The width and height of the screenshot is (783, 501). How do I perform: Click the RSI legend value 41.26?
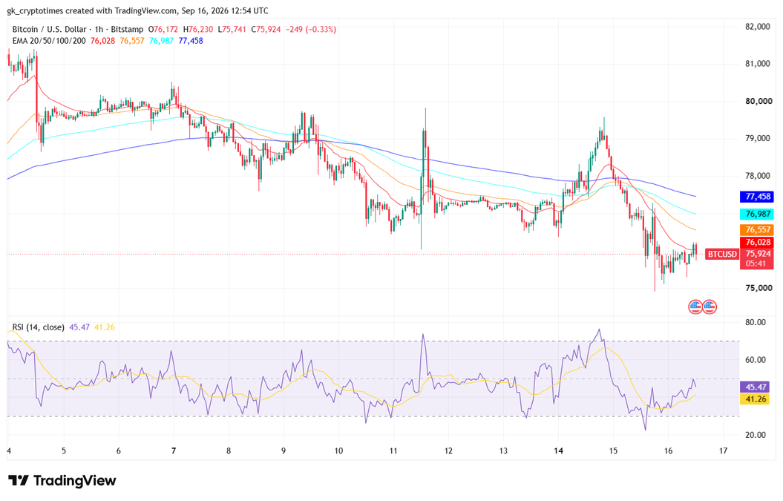[105, 327]
